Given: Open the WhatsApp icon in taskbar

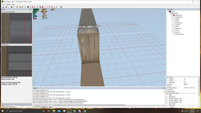Looking at the screenshot, I should click(74, 111).
